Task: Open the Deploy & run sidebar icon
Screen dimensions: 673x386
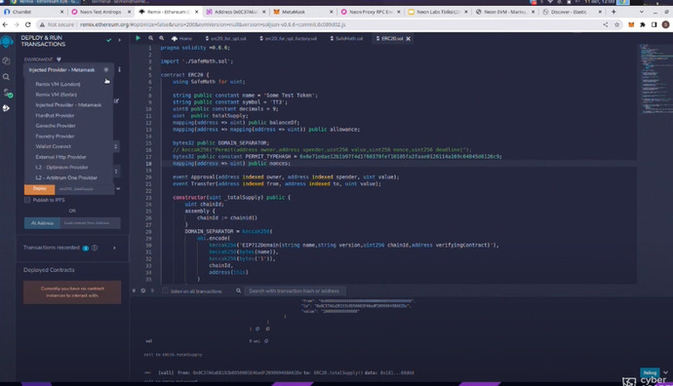Action: pyautogui.click(x=6, y=108)
